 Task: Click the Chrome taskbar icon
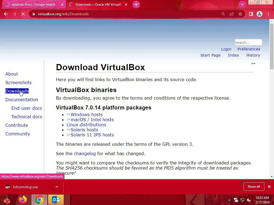pos(39,200)
